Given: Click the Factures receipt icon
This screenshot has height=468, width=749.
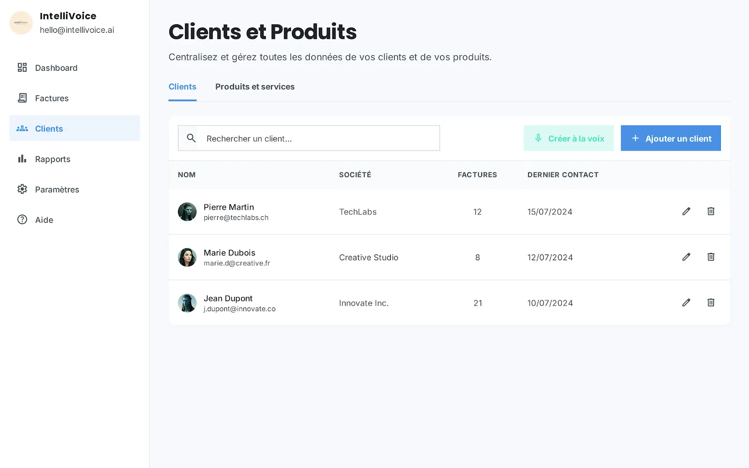Looking at the screenshot, I should [x=22, y=98].
